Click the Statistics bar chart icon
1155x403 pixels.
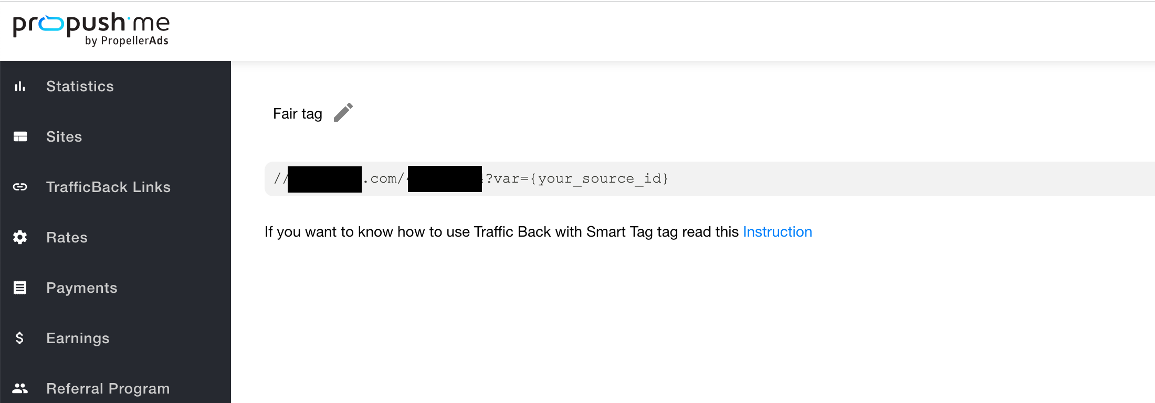point(20,87)
